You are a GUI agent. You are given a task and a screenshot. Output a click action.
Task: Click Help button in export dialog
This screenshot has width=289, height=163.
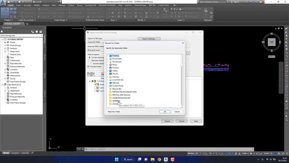click(x=196, y=121)
